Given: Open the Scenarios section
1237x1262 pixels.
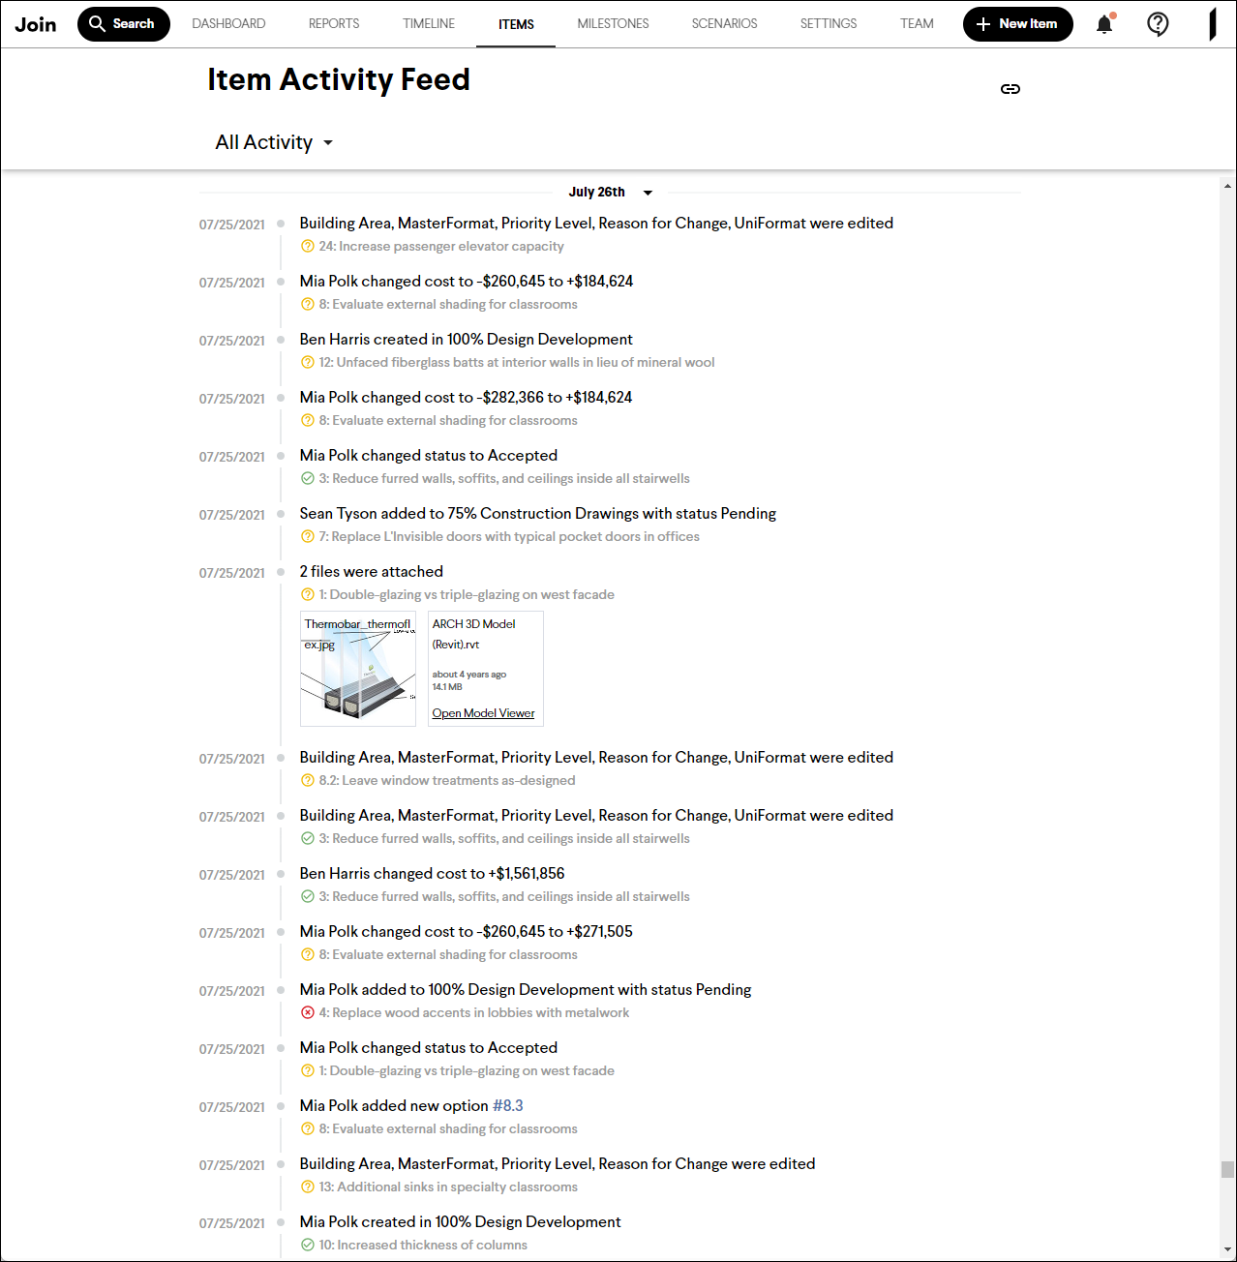Looking at the screenshot, I should pyautogui.click(x=724, y=23).
